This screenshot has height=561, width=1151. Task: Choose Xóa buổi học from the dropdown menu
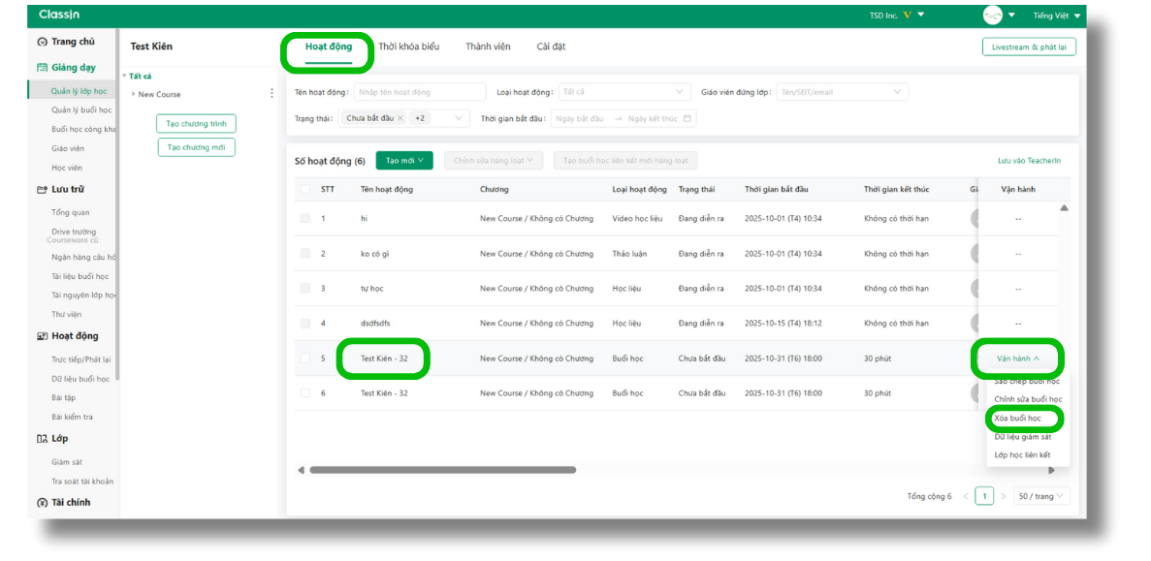[x=1017, y=418]
